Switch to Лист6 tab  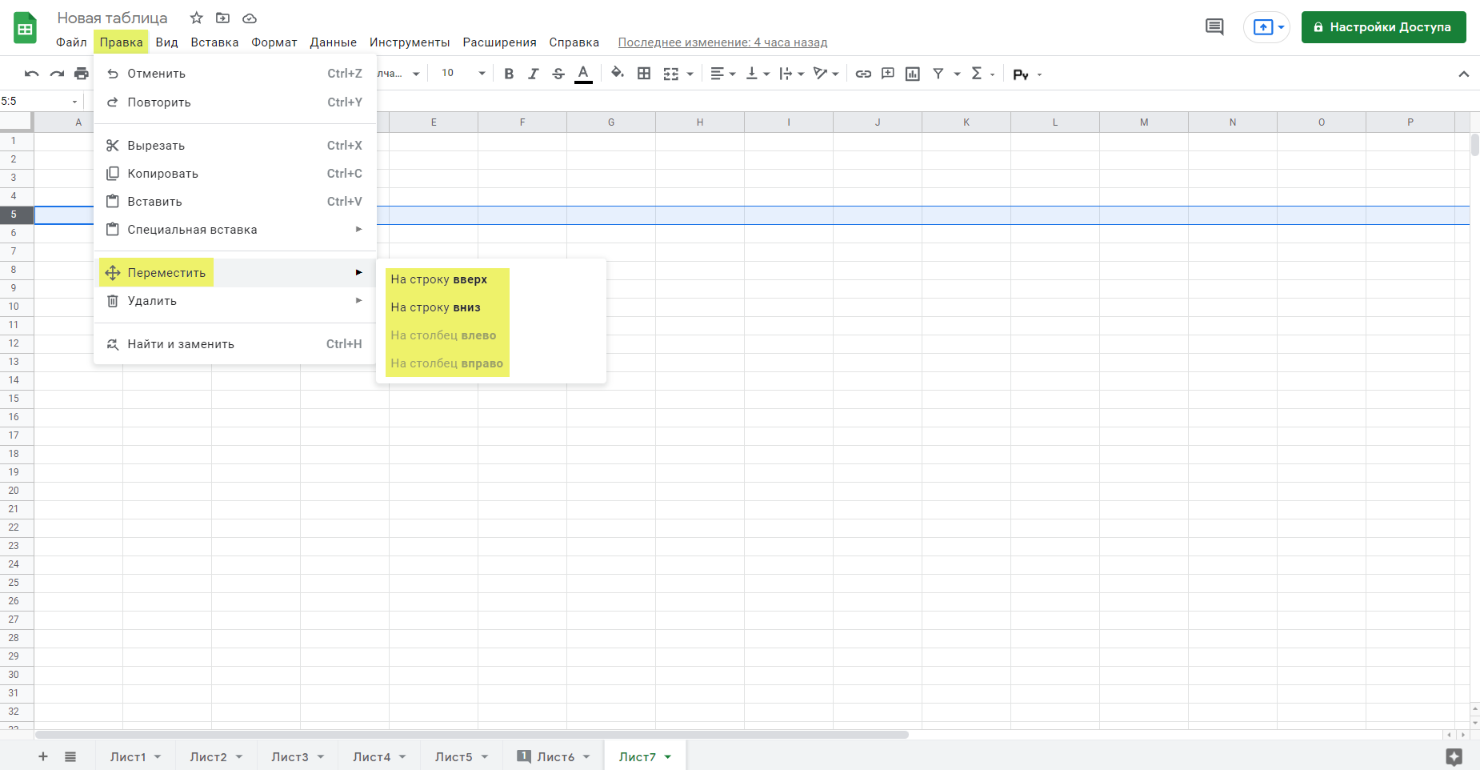pyautogui.click(x=555, y=756)
